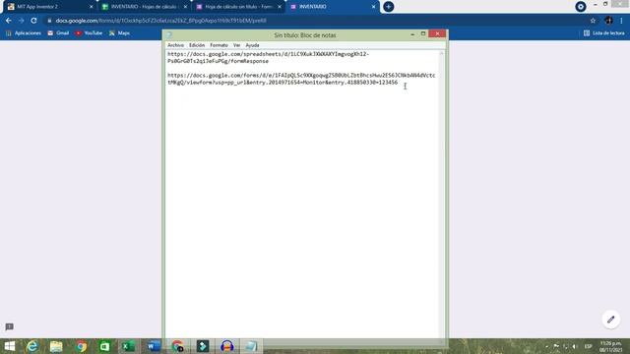
Task: Restore the Chrome window size
Action: pyautogui.click(x=605, y=4)
